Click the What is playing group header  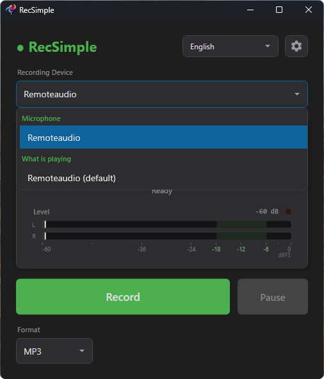(47, 159)
